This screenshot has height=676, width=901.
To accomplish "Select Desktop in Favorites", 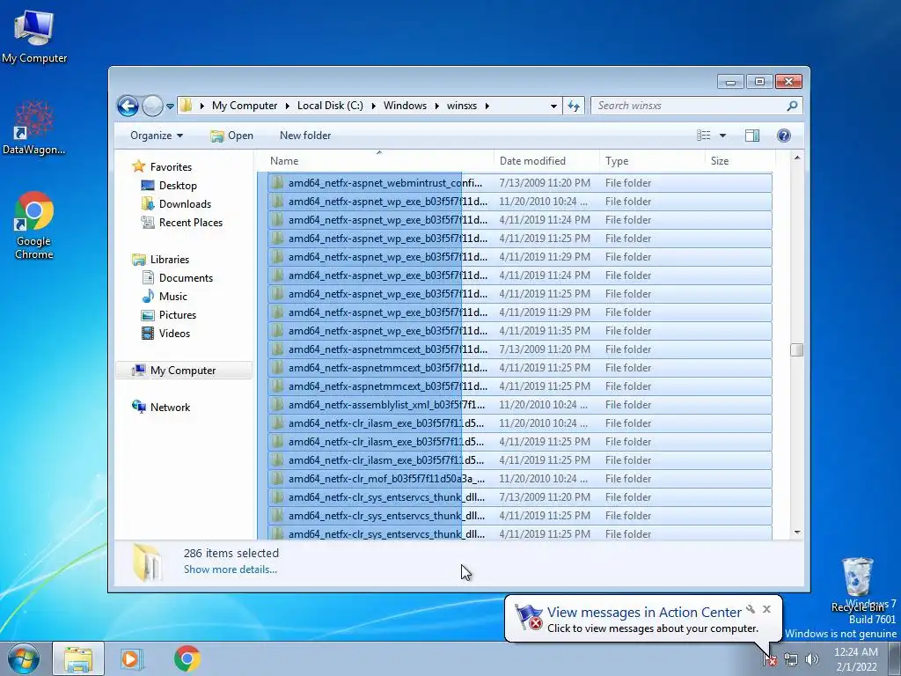I will pos(178,186).
